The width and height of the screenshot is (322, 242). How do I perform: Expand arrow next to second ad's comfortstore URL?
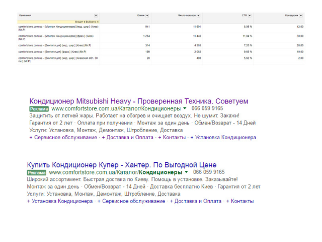(186, 172)
